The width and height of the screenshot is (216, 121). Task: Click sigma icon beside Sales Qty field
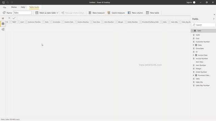click(194, 82)
